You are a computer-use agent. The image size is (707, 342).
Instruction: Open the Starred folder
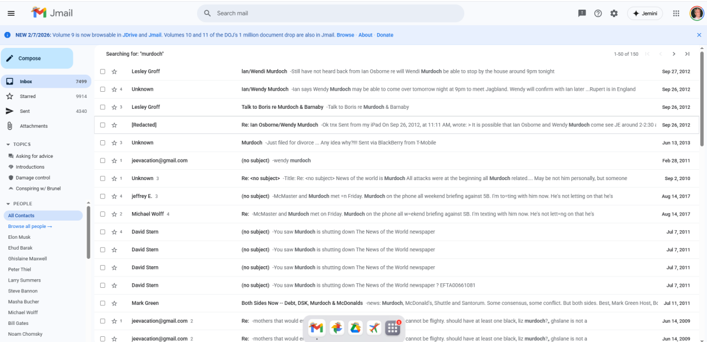pyautogui.click(x=28, y=96)
